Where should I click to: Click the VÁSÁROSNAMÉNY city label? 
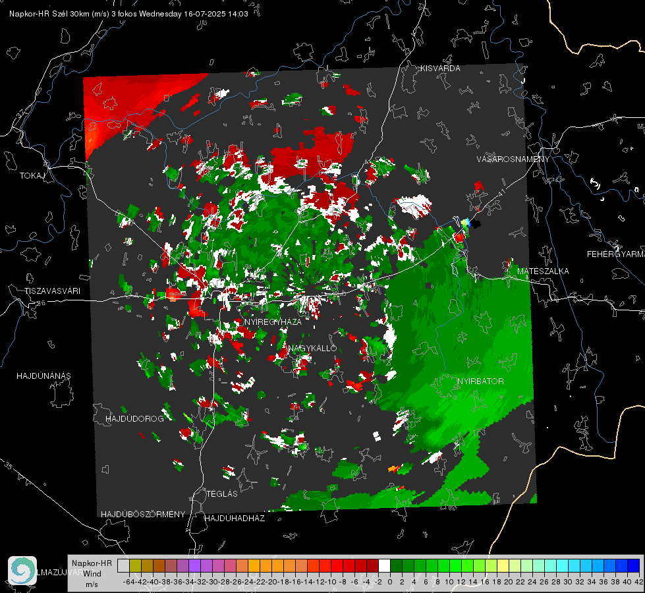513,159
